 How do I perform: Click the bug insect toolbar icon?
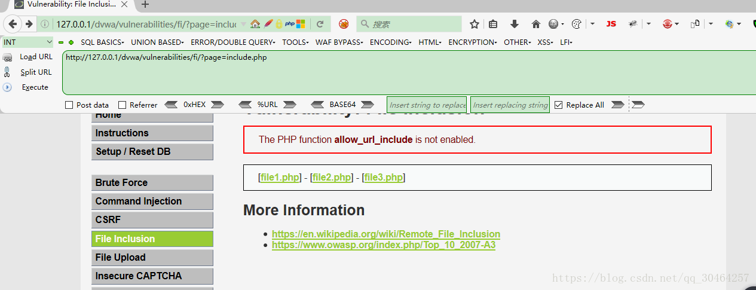click(632, 24)
